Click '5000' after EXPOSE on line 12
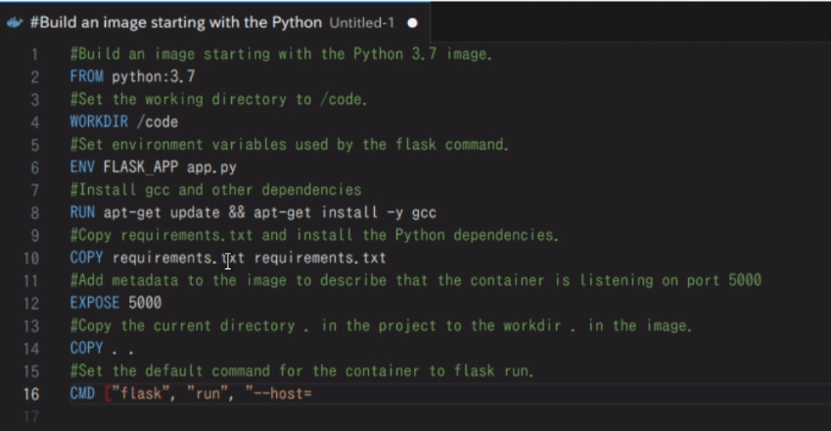831x431 pixels. pyautogui.click(x=145, y=303)
